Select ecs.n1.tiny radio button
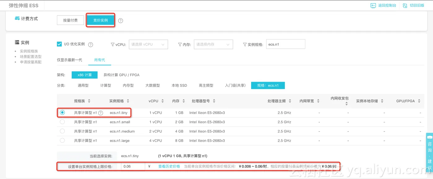The height and width of the screenshot is (179, 433). tap(62, 112)
